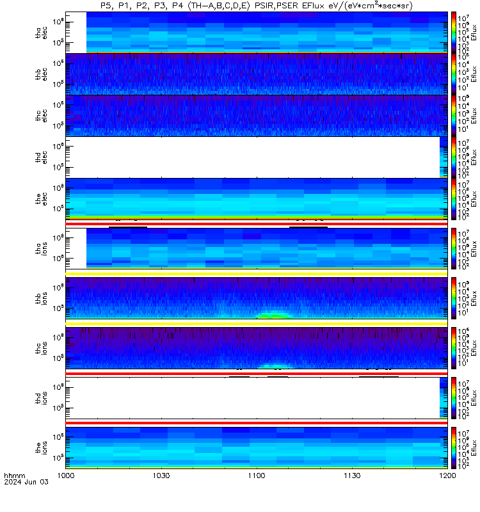480x512 pixels.
Task: Select the 'the ions' axis label
Action: (x=41, y=447)
